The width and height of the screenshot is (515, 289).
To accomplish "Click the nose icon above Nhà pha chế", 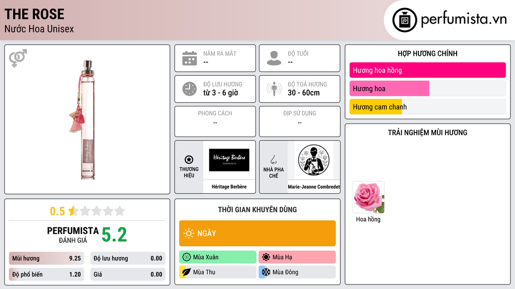I will coord(273,160).
